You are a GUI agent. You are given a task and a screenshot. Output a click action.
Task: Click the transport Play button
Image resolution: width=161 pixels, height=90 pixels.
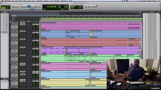tap(92, 6)
